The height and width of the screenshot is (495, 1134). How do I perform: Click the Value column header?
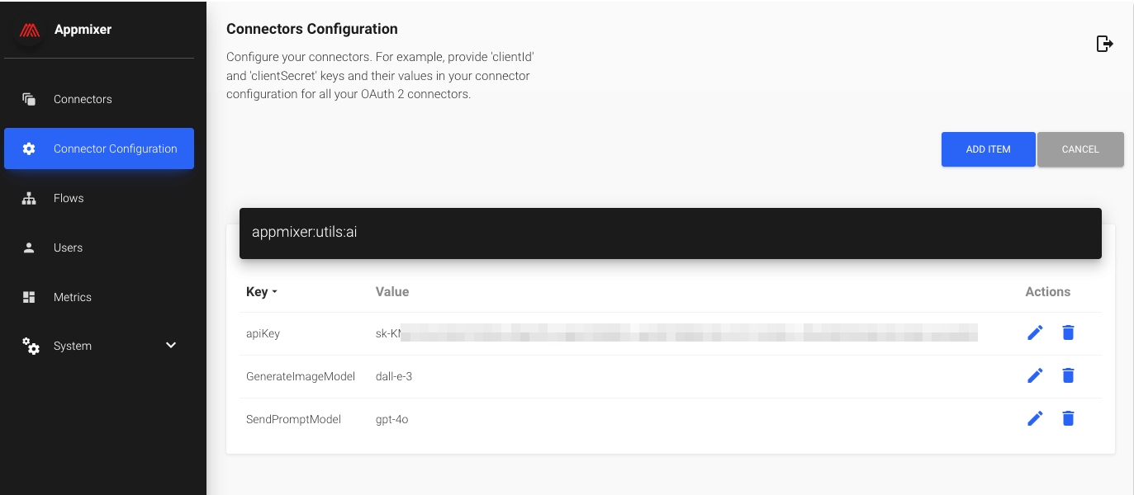[x=392, y=291]
